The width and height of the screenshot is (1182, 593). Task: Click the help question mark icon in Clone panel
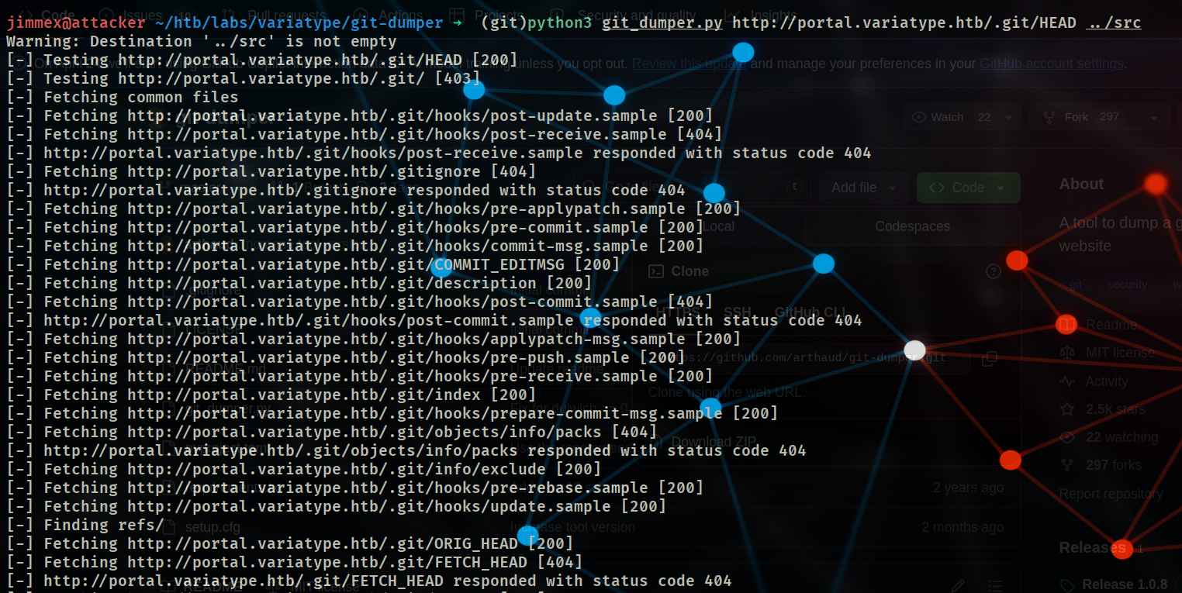pos(993,271)
